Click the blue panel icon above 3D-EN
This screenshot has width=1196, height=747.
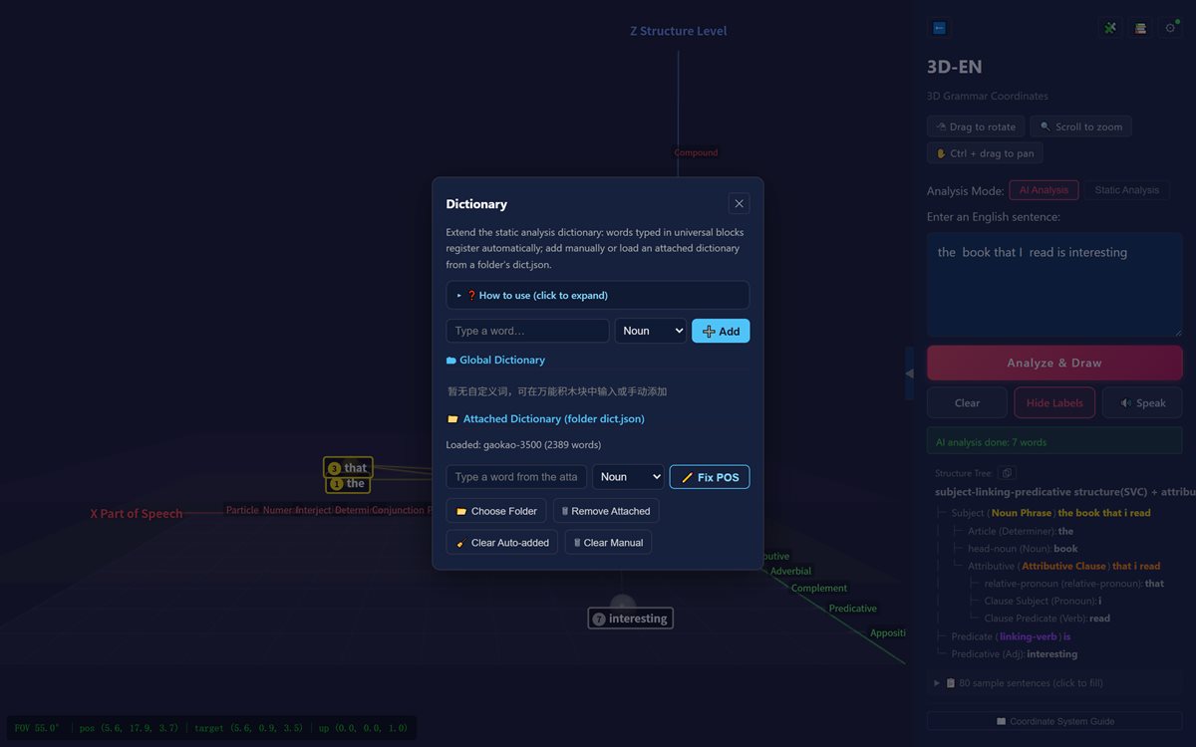939,28
